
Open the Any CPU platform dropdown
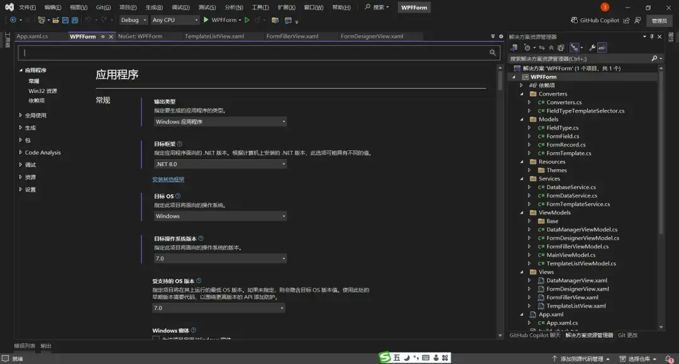175,20
